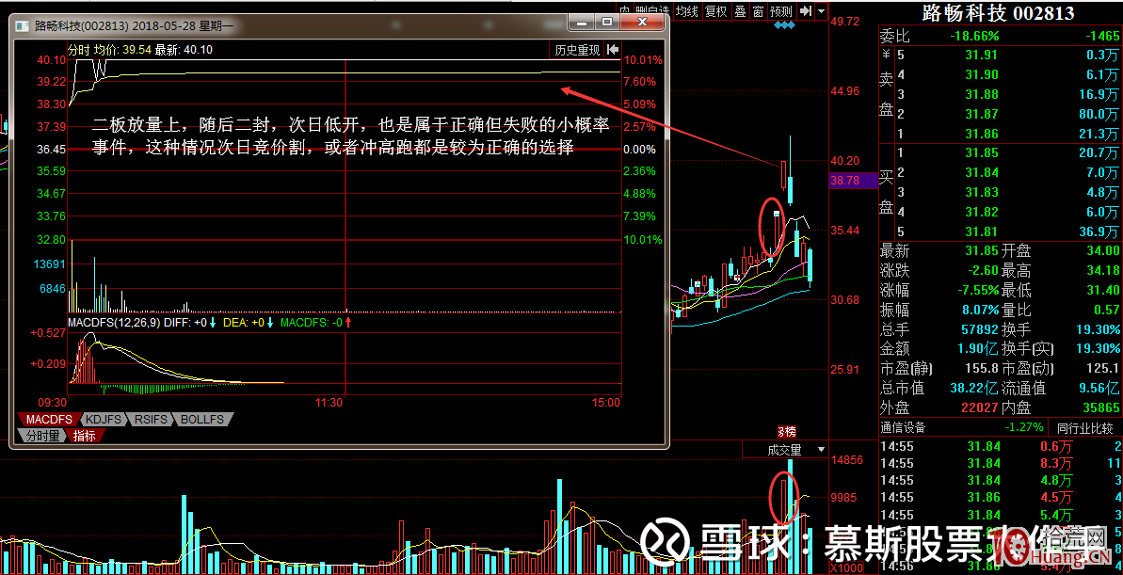Minimize the 路畅科技 intraday popup window

(581, 23)
